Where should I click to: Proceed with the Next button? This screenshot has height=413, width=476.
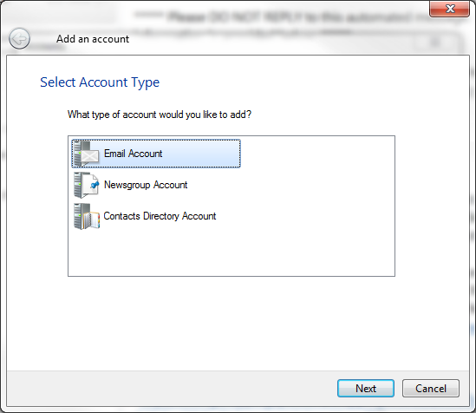pos(366,389)
